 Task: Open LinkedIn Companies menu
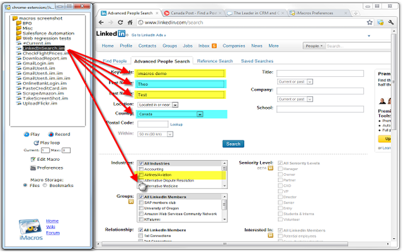tap(234, 46)
